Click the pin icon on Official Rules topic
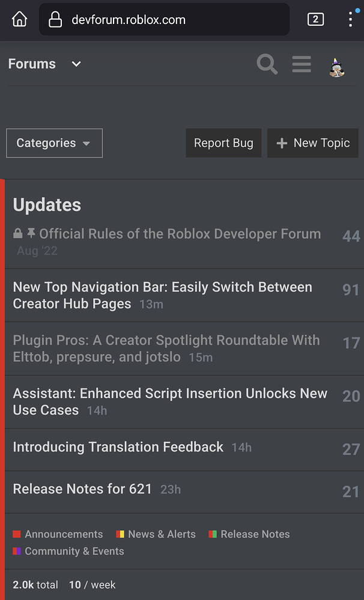The width and height of the screenshot is (364, 600). coord(32,233)
